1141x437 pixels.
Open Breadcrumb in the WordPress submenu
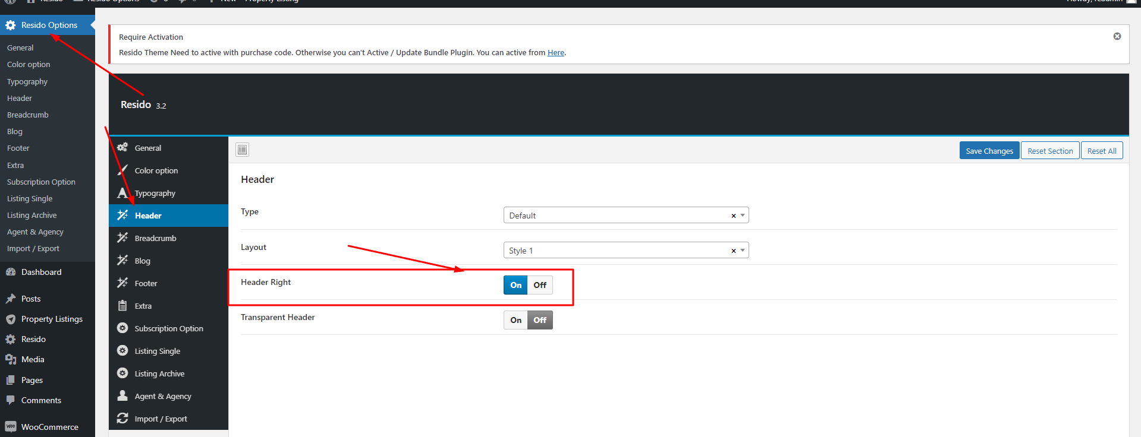pos(28,115)
